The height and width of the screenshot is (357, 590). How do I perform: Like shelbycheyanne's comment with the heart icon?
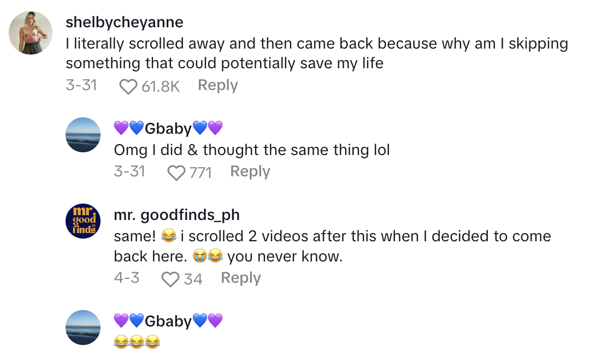pyautogui.click(x=128, y=86)
